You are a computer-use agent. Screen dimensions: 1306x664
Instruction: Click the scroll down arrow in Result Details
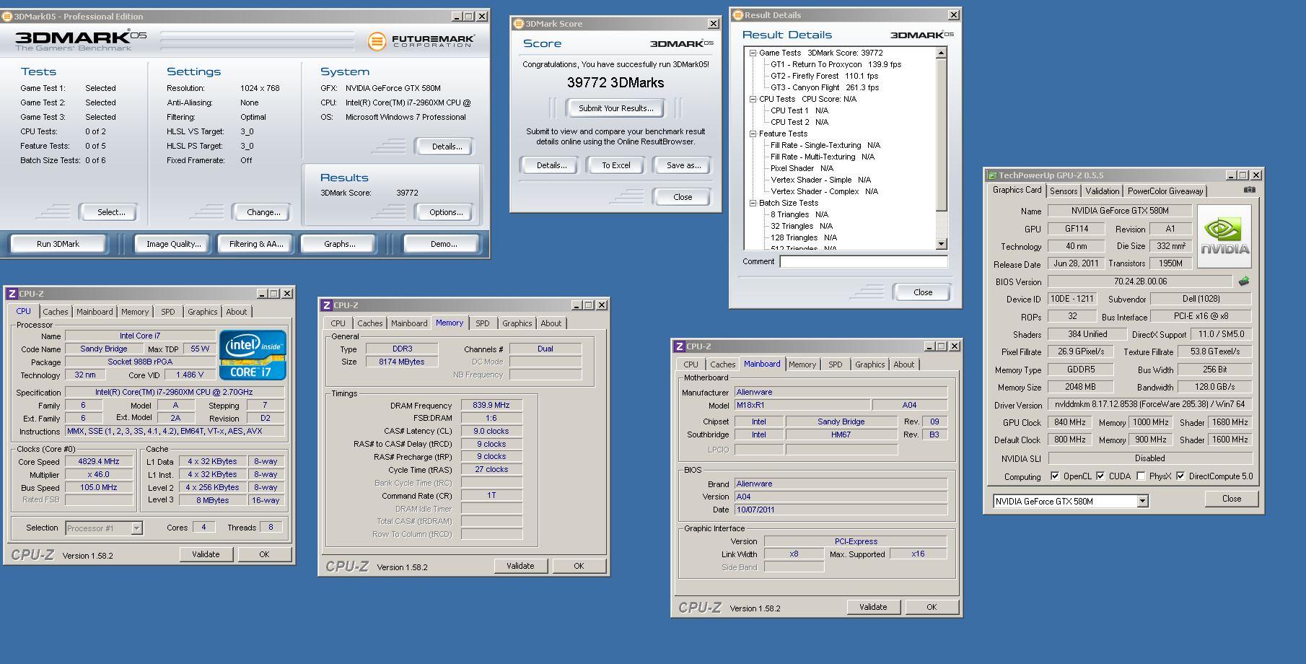[x=941, y=244]
